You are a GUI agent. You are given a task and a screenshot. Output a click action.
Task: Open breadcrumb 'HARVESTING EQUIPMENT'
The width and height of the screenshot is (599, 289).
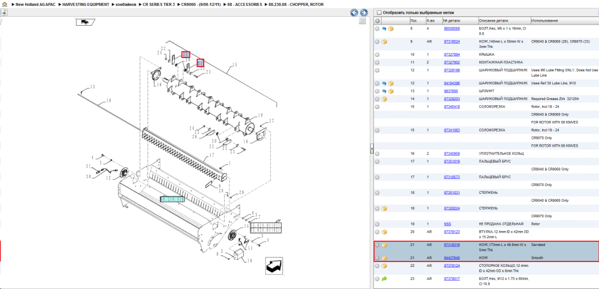tap(86, 4)
